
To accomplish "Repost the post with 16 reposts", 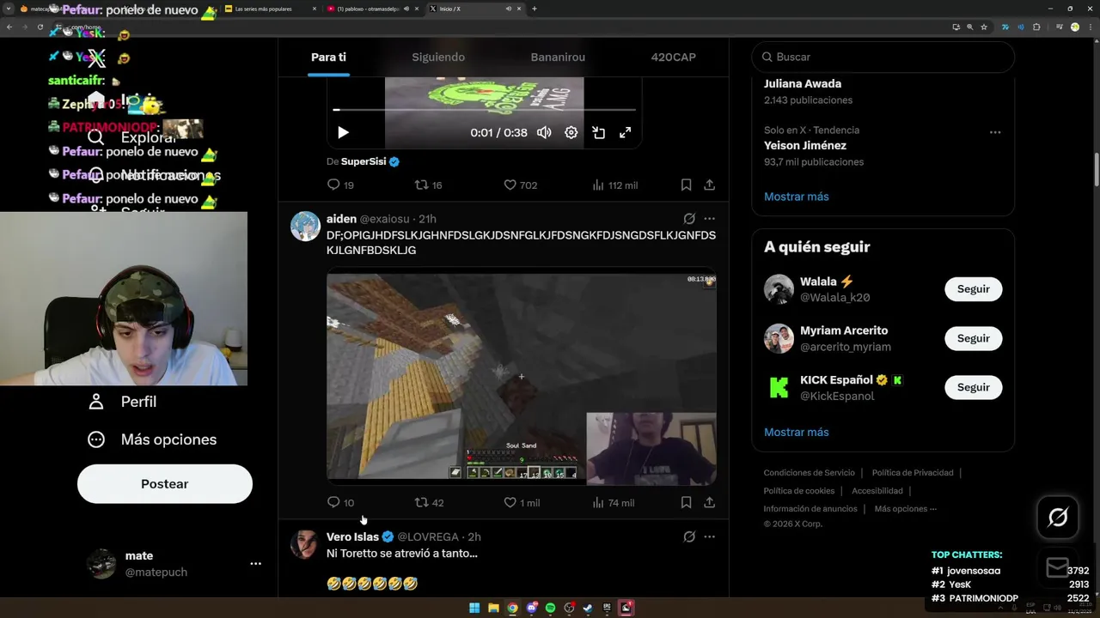I will (428, 185).
